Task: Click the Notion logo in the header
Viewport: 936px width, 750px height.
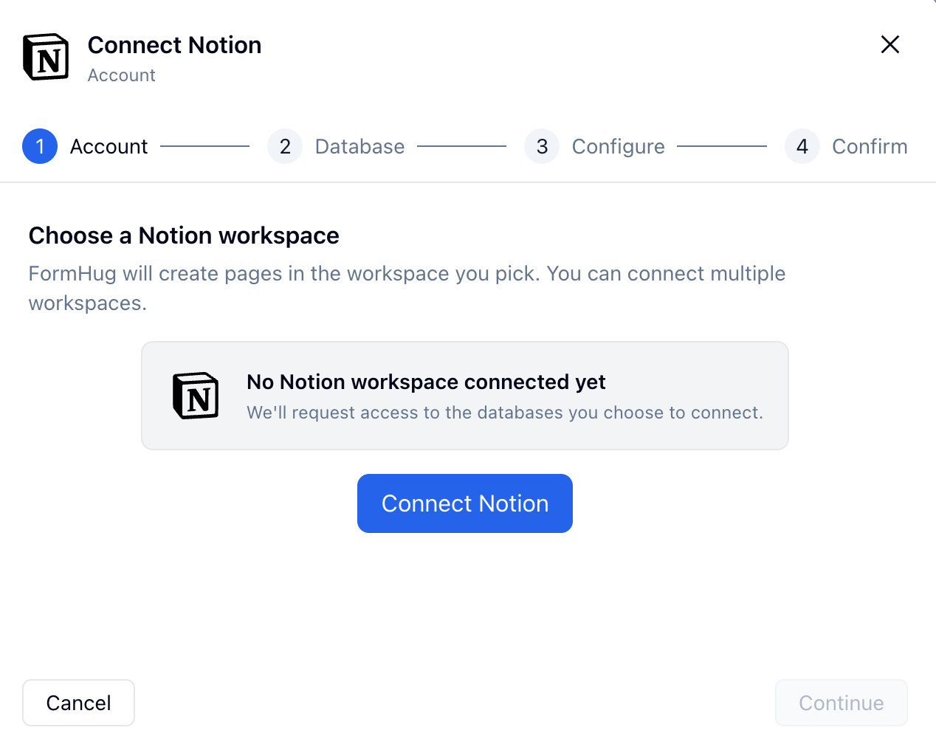Action: (x=46, y=57)
